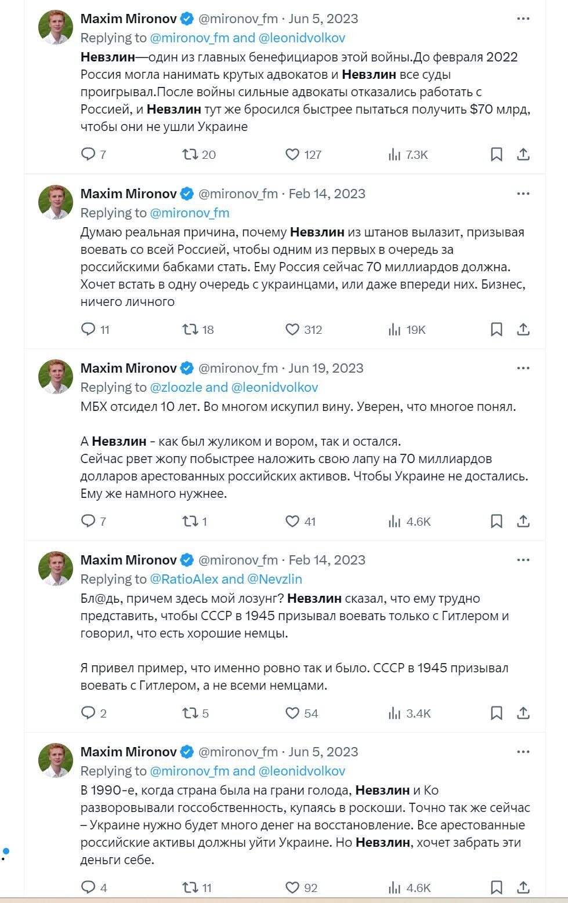Bookmark the tweet with 3.4K views
The height and width of the screenshot is (903, 568).
point(497,713)
